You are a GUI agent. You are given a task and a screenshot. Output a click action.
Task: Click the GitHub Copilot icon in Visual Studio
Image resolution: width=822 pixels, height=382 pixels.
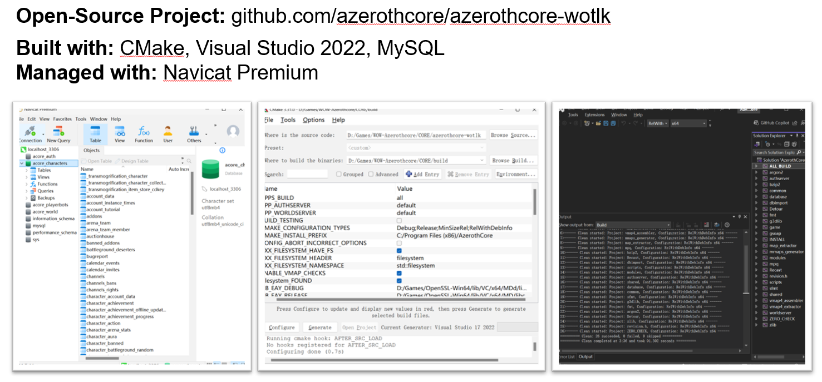coord(756,123)
